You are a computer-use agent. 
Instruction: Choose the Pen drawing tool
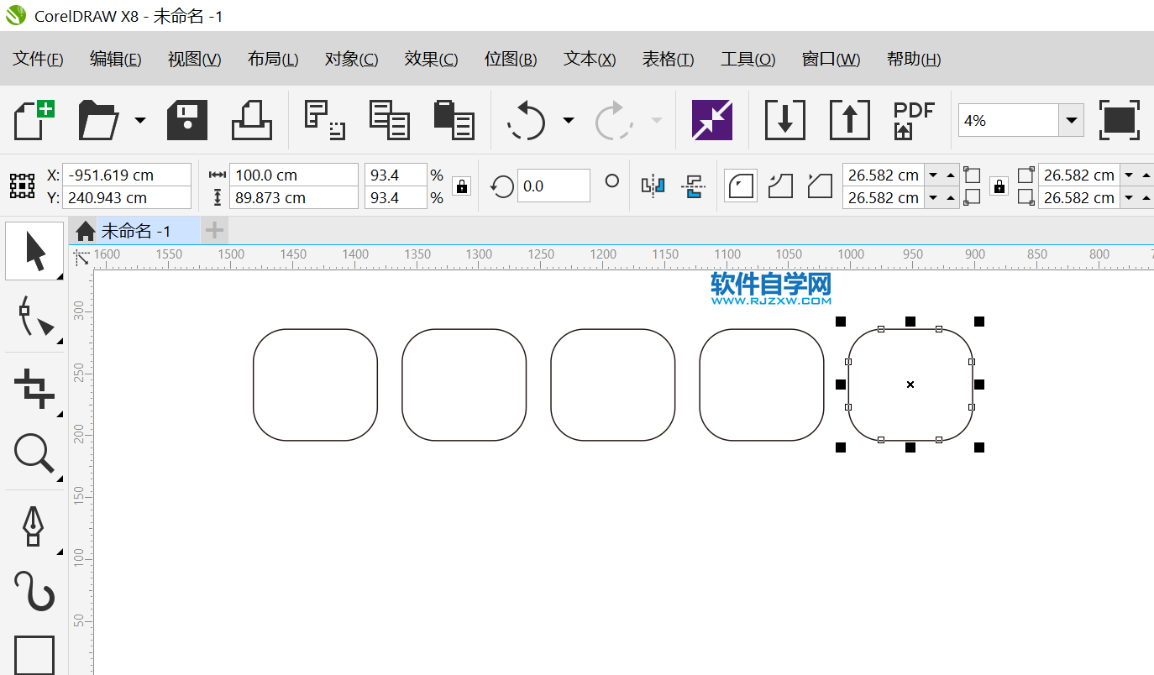point(33,526)
